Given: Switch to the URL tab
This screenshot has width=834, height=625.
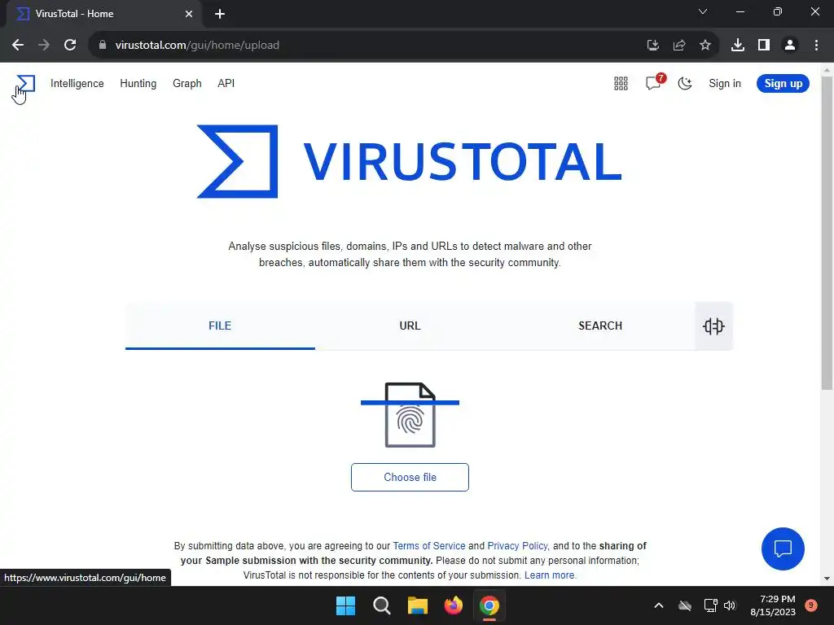Looking at the screenshot, I should 410,326.
